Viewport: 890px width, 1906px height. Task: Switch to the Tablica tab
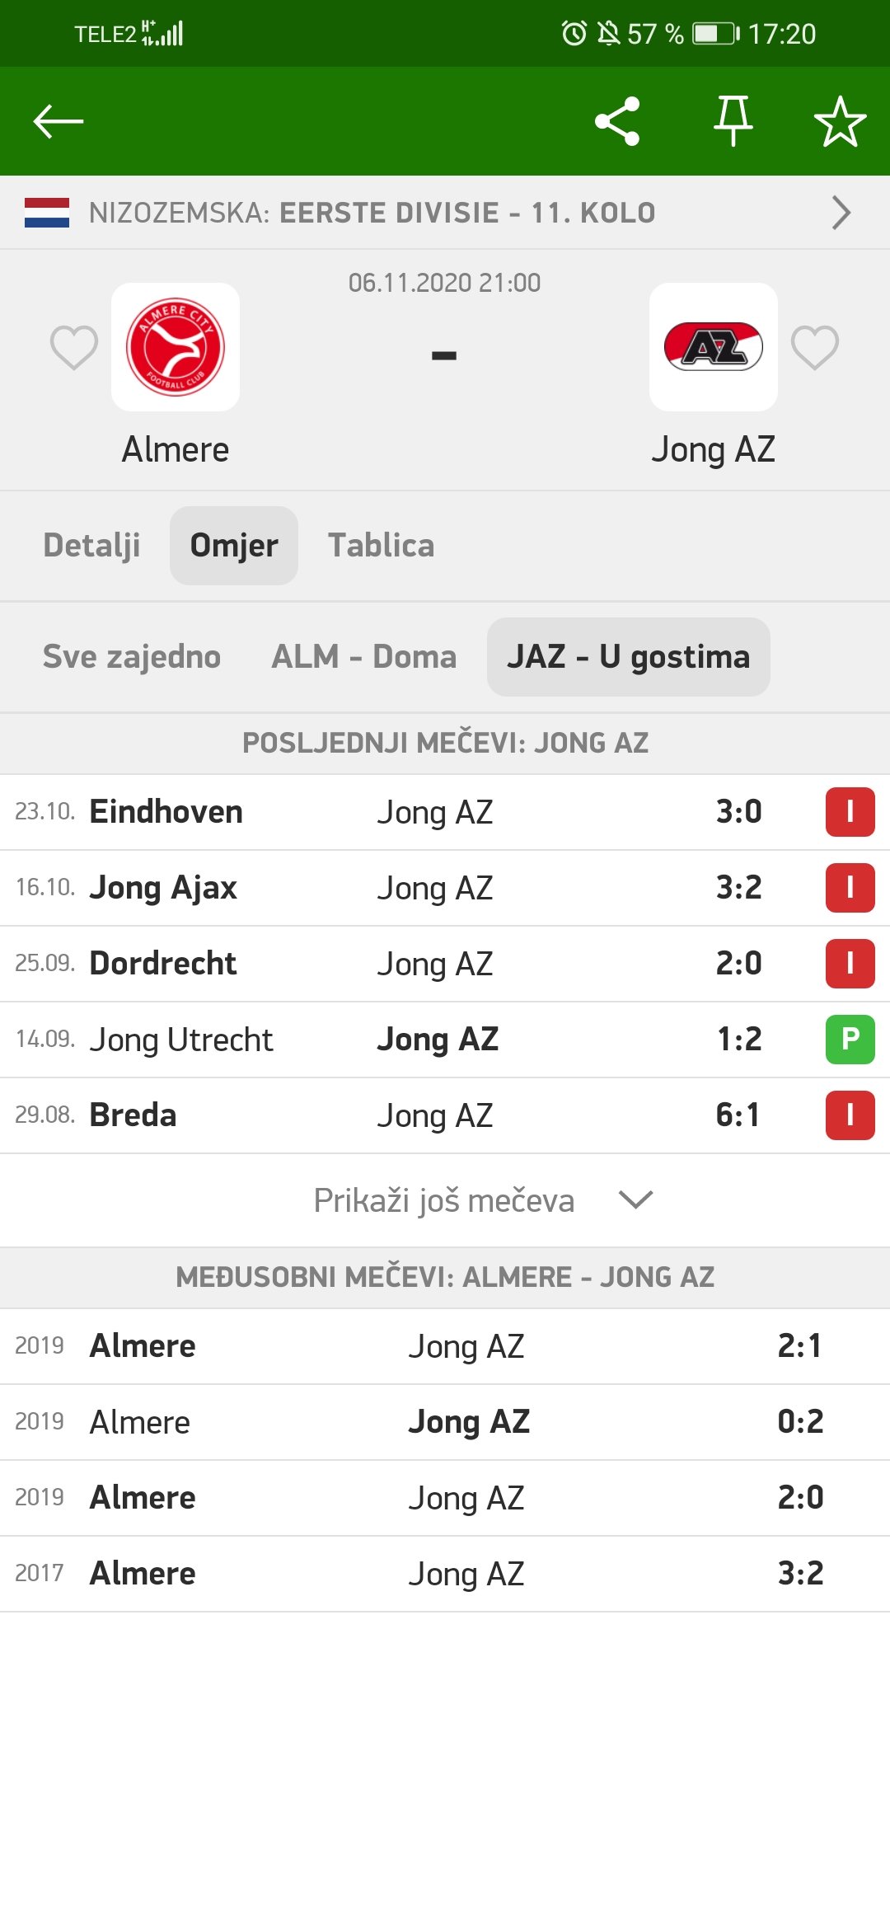tap(382, 546)
